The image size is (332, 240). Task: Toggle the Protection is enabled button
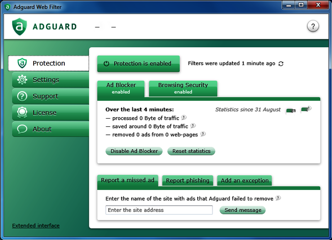point(139,63)
